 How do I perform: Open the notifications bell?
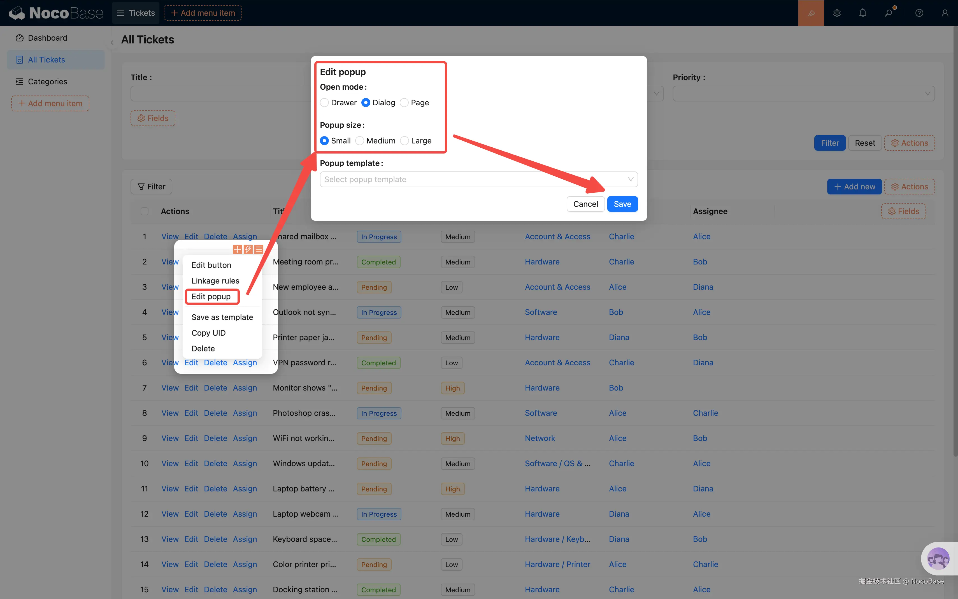click(862, 13)
